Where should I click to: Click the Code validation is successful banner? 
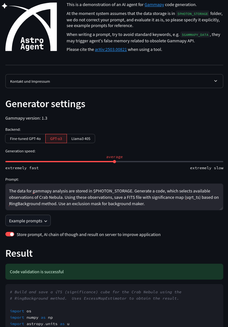[114, 272]
